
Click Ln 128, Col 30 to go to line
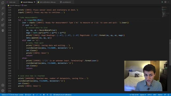[134, 95]
